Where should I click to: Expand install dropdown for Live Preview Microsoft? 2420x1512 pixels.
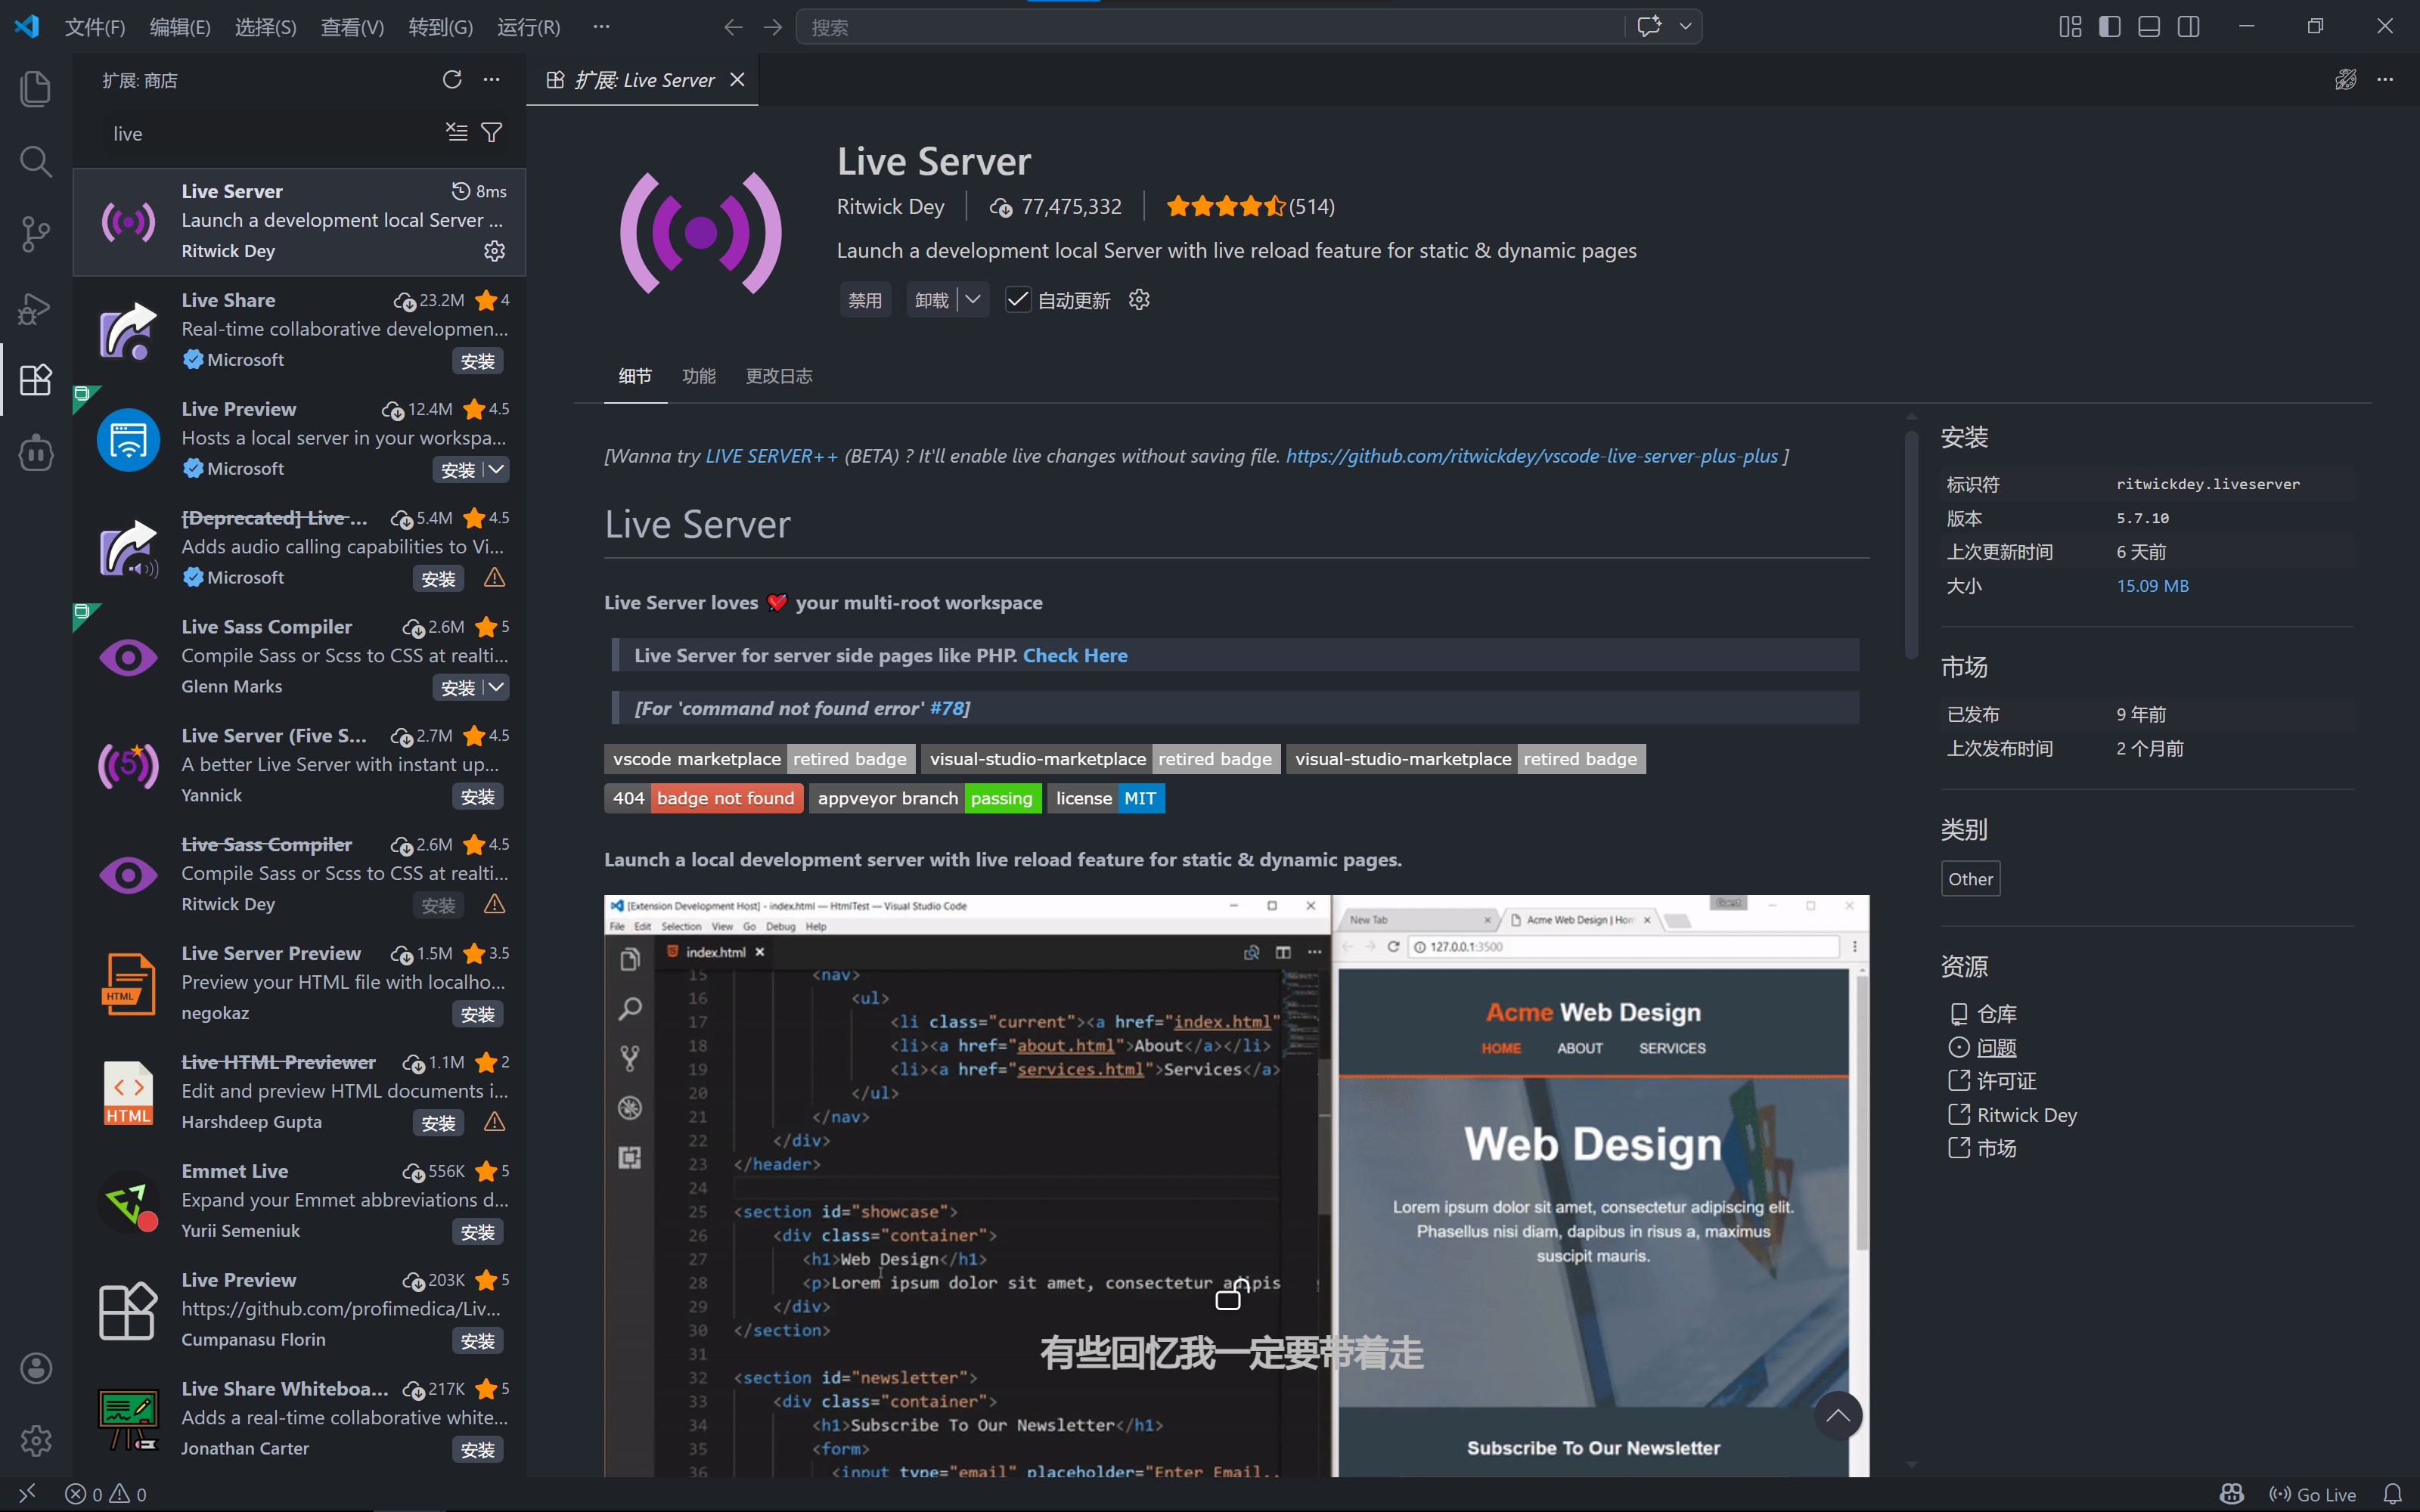pos(496,469)
